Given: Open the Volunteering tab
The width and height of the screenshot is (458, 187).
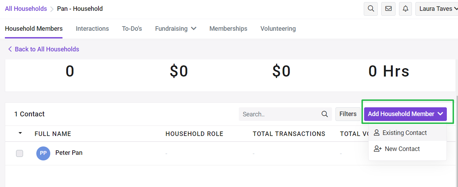Looking at the screenshot, I should [x=278, y=29].
